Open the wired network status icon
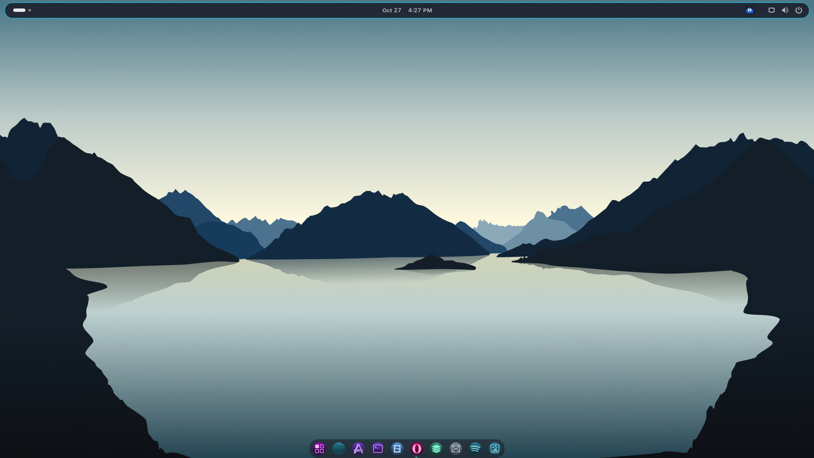 (772, 10)
